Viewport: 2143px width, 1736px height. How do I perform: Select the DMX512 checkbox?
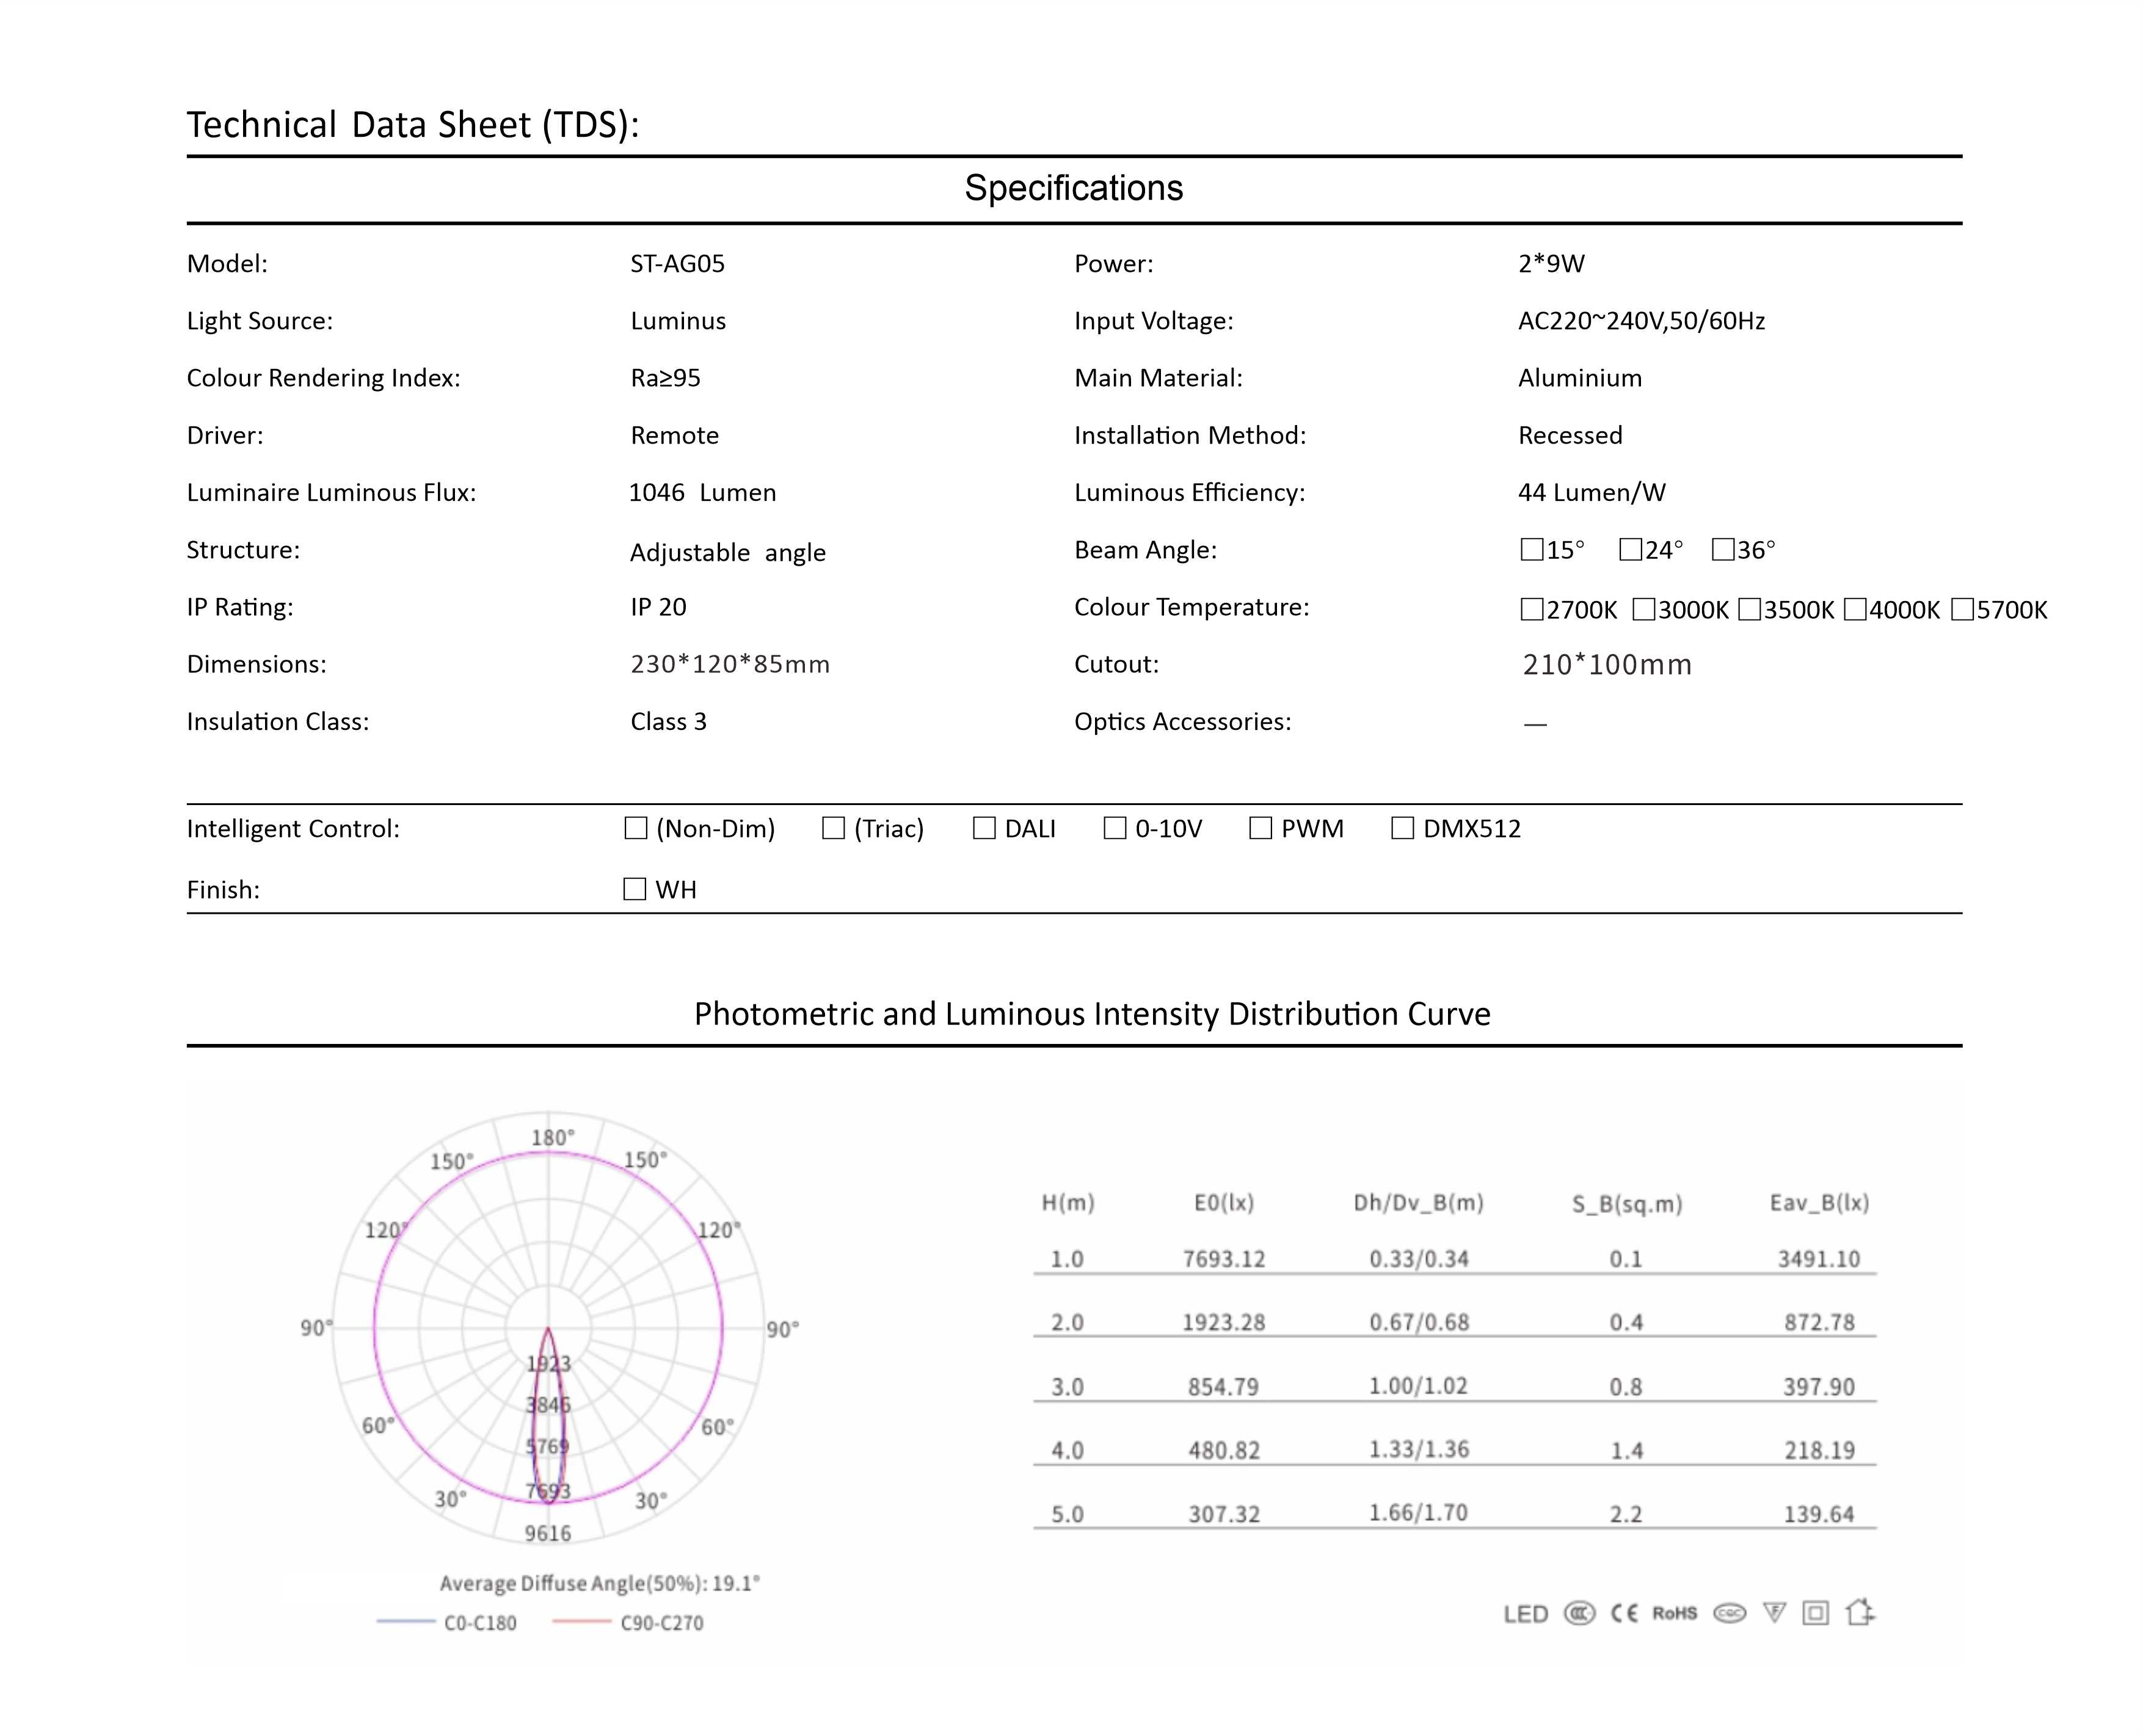pos(1402,828)
